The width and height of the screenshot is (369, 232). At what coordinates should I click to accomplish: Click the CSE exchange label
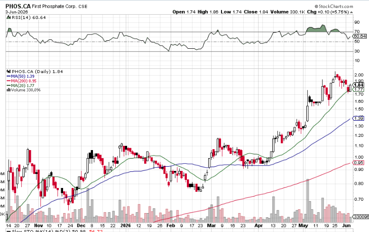click(x=83, y=7)
